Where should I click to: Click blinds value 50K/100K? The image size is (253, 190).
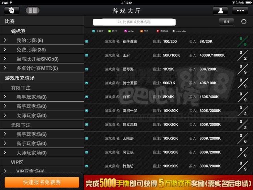pyautogui.click(x=171, y=55)
